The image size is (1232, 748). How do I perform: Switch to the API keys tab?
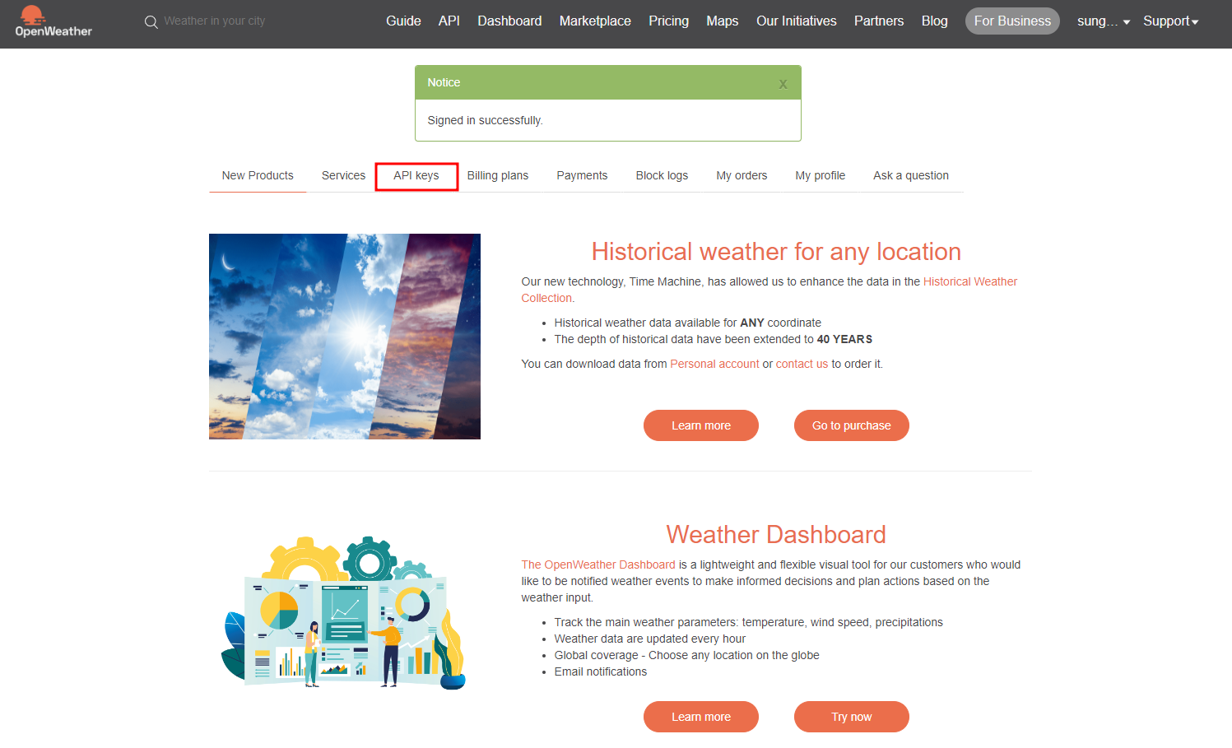click(416, 176)
